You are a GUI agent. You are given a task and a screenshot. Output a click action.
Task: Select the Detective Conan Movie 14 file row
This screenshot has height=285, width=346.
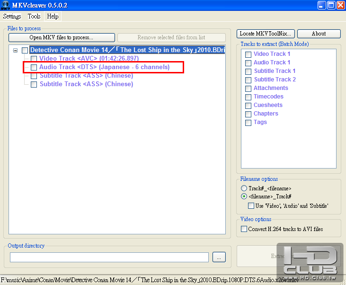pyautogui.click(x=127, y=50)
